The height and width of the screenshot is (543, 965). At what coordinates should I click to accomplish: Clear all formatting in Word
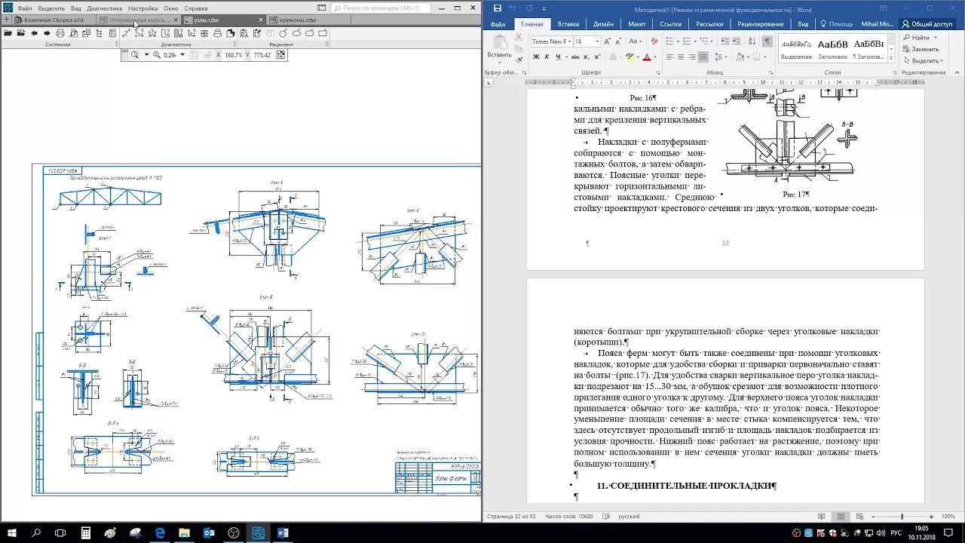(654, 41)
